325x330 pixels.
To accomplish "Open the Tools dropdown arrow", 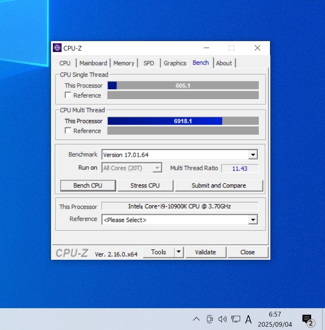I will point(179,252).
